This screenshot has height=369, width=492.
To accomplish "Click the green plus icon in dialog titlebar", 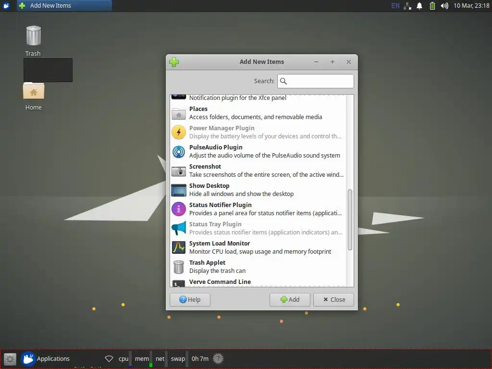I will 174,62.
